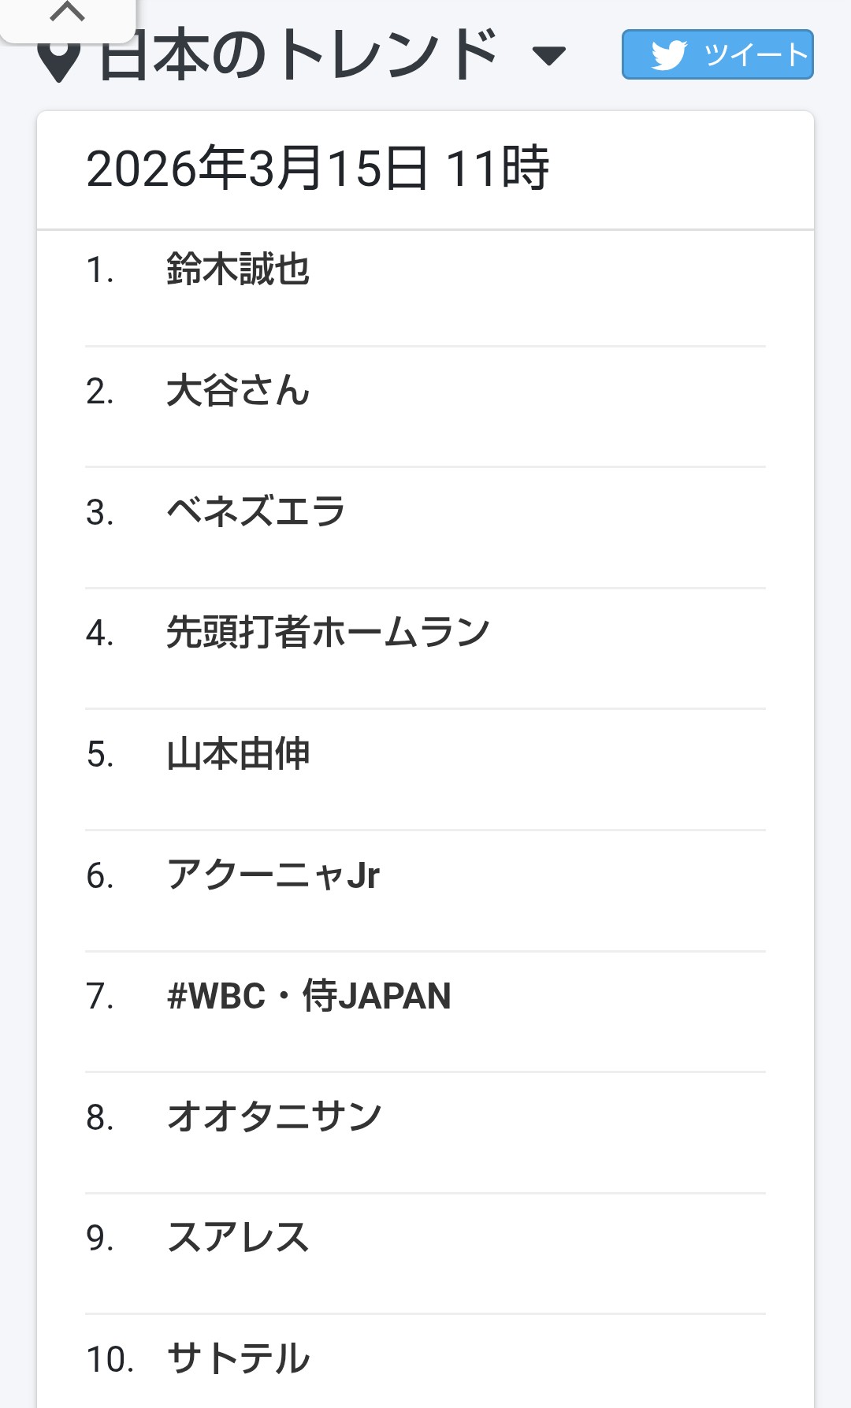Tap hashtag #WBC・侍JAPAN
This screenshot has width=851, height=1408.
[309, 996]
